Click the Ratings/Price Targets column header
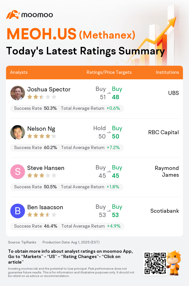The width and height of the screenshot is (189, 286). (x=109, y=72)
